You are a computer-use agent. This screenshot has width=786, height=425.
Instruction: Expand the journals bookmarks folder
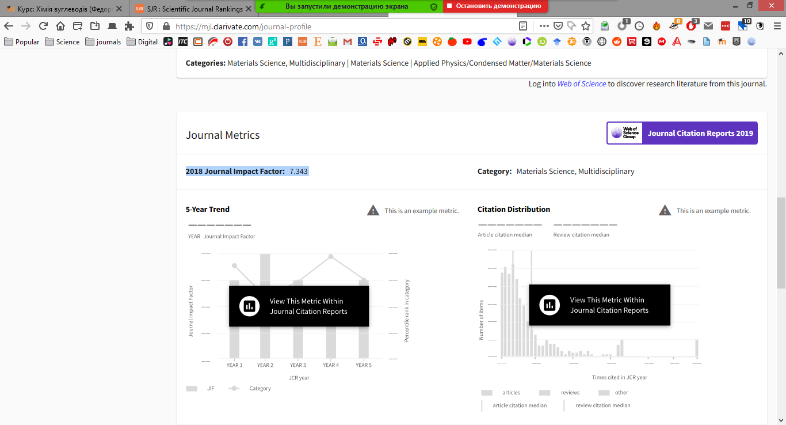pyautogui.click(x=103, y=41)
